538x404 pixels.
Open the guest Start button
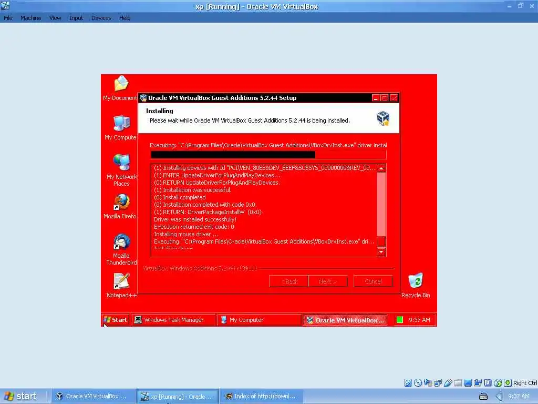pyautogui.click(x=116, y=320)
